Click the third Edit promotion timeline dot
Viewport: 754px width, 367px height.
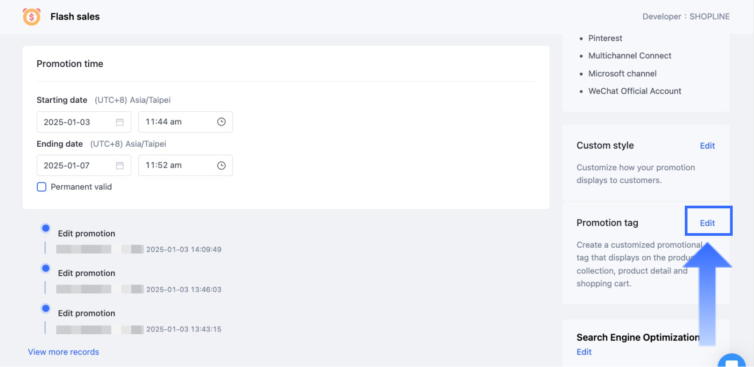pos(46,308)
